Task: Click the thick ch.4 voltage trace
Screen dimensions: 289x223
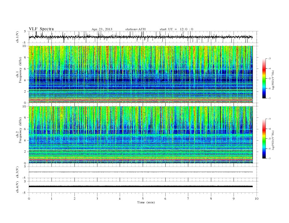Action: 140,187
